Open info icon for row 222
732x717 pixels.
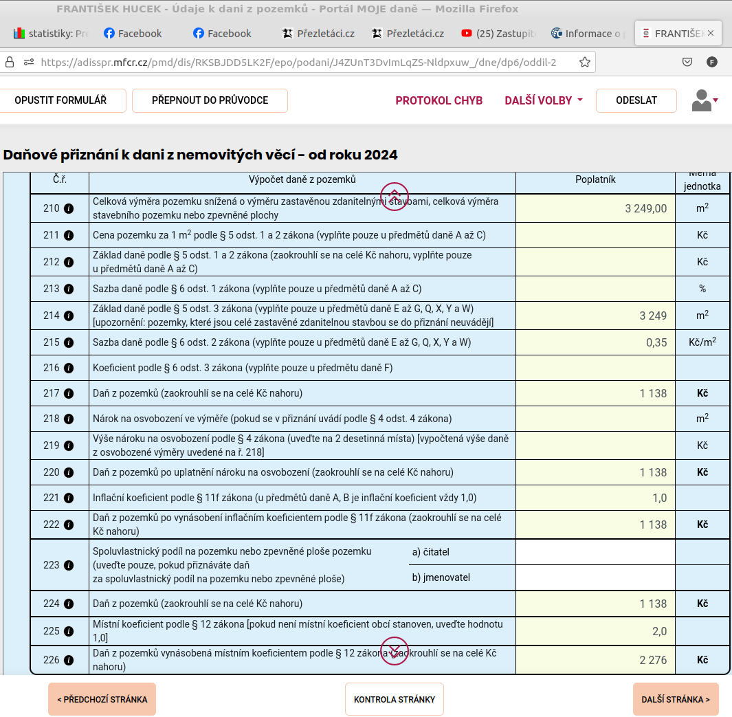coord(69,525)
